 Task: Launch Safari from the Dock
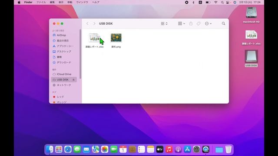[68, 149]
